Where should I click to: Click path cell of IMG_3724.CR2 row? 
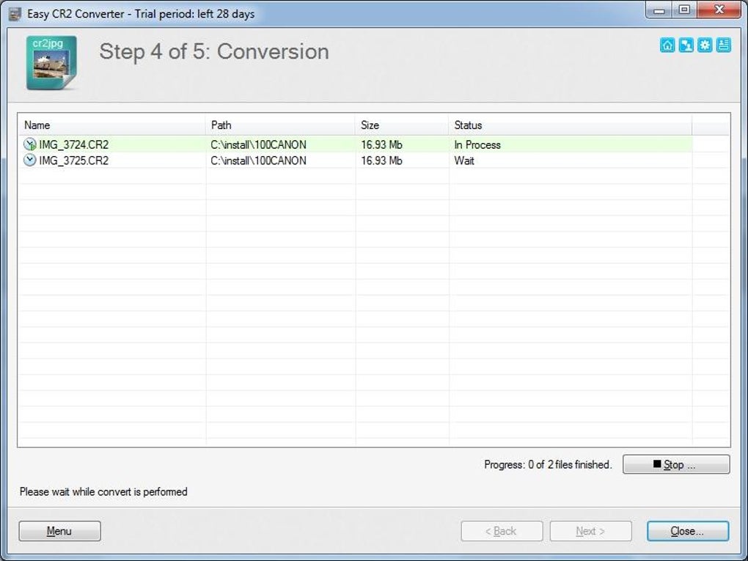click(259, 144)
